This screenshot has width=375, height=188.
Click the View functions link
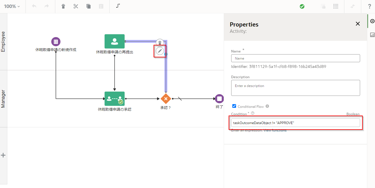(275, 130)
